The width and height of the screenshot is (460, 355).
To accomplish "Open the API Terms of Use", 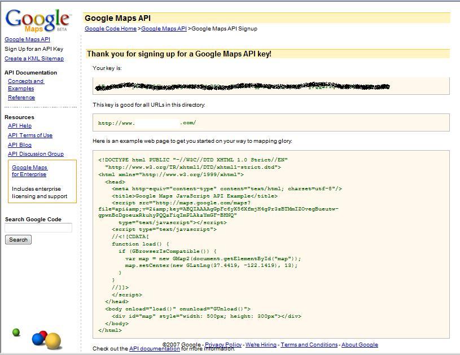I will (30, 135).
